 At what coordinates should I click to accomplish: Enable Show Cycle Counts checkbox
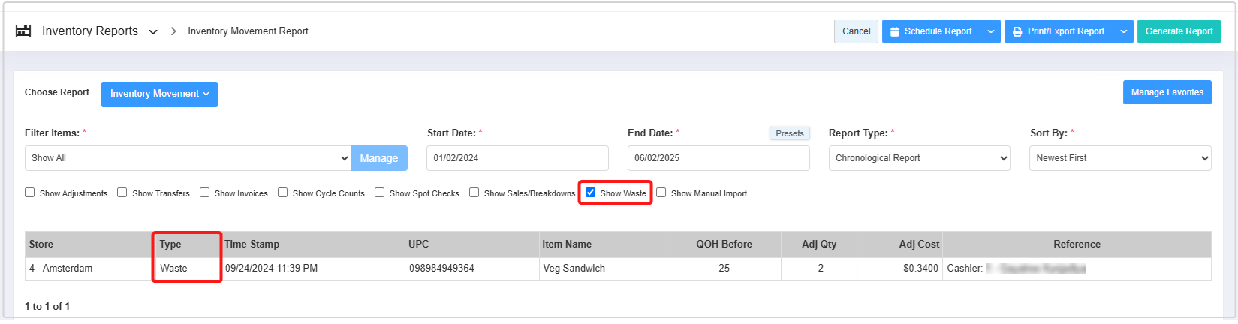[283, 193]
